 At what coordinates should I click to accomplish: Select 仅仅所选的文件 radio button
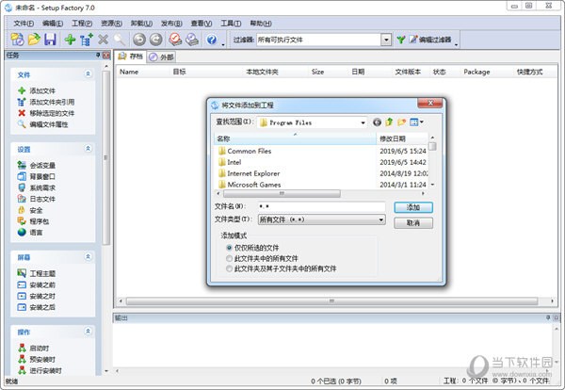(x=229, y=248)
